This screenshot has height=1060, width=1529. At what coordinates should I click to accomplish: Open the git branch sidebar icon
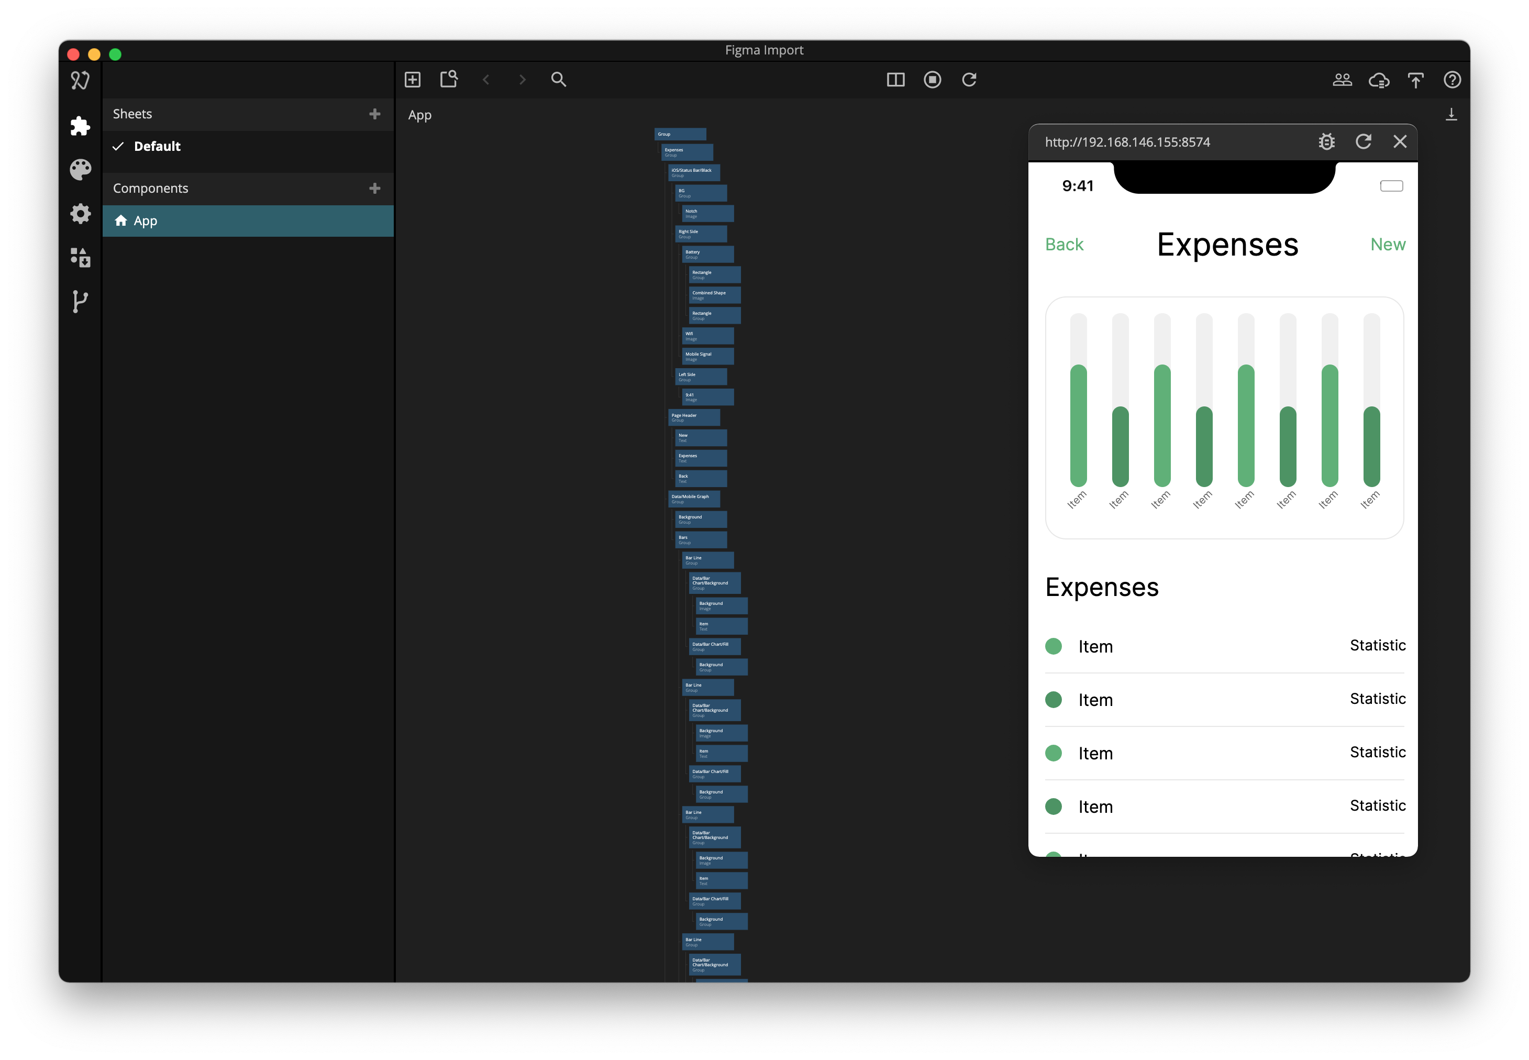coord(80,302)
